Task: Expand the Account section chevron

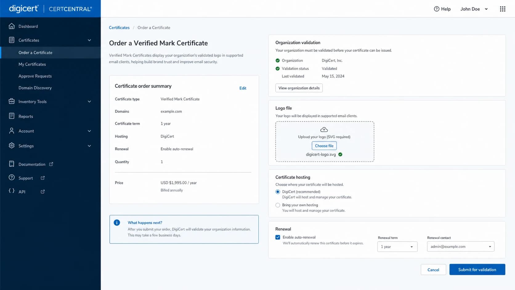Action: click(89, 131)
